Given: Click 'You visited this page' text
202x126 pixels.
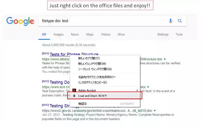Looking at the screenshot, I should pyautogui.click(x=56, y=72).
